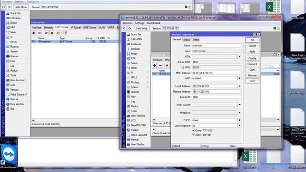Open Switch in the front window sidebar
The width and height of the screenshot is (306, 172).
tap(134, 63)
